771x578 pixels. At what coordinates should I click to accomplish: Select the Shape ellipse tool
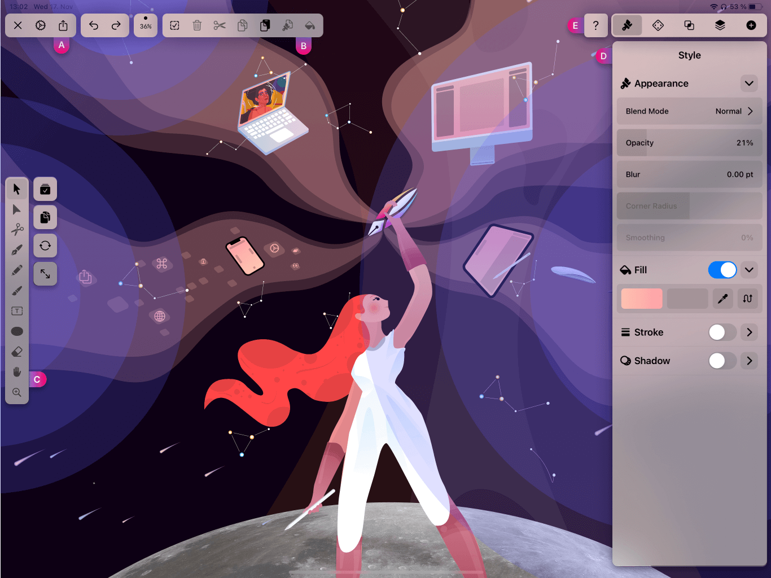tap(17, 331)
